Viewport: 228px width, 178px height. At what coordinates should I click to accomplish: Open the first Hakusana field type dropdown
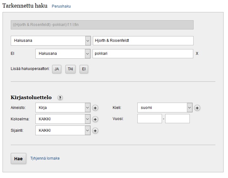point(51,41)
